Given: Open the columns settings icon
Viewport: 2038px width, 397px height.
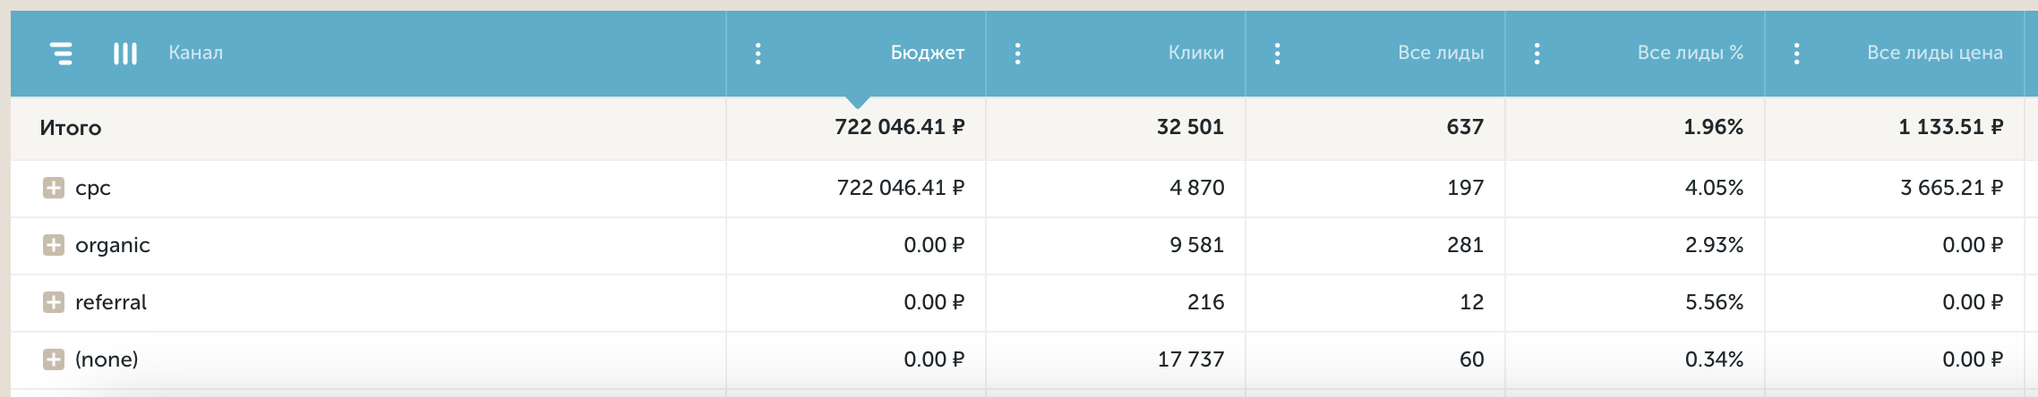Looking at the screenshot, I should click(125, 54).
